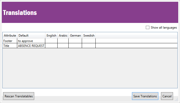Click the 'to approve' default value cell
180x103 pixels.
31,41
